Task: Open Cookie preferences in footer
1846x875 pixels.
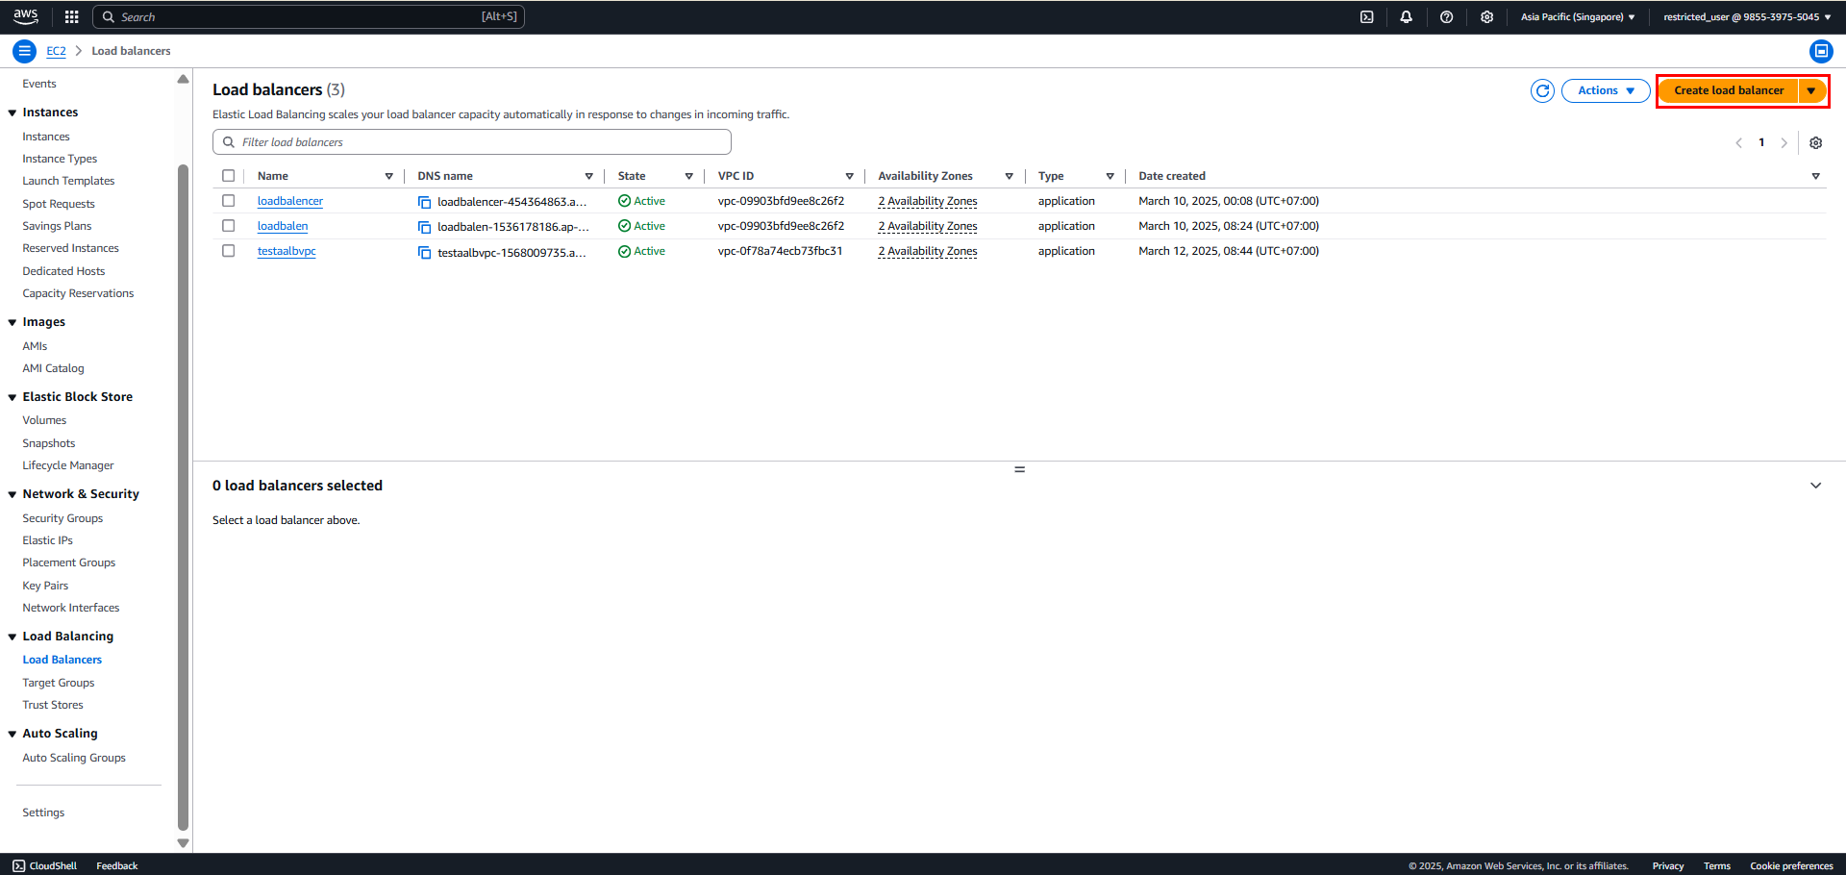Action: [1791, 865]
